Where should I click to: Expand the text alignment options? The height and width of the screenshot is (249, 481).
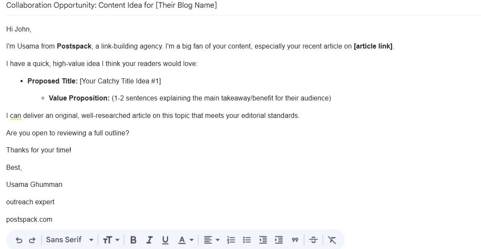pyautogui.click(x=211, y=240)
